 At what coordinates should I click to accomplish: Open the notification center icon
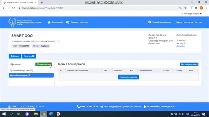pos(204,114)
